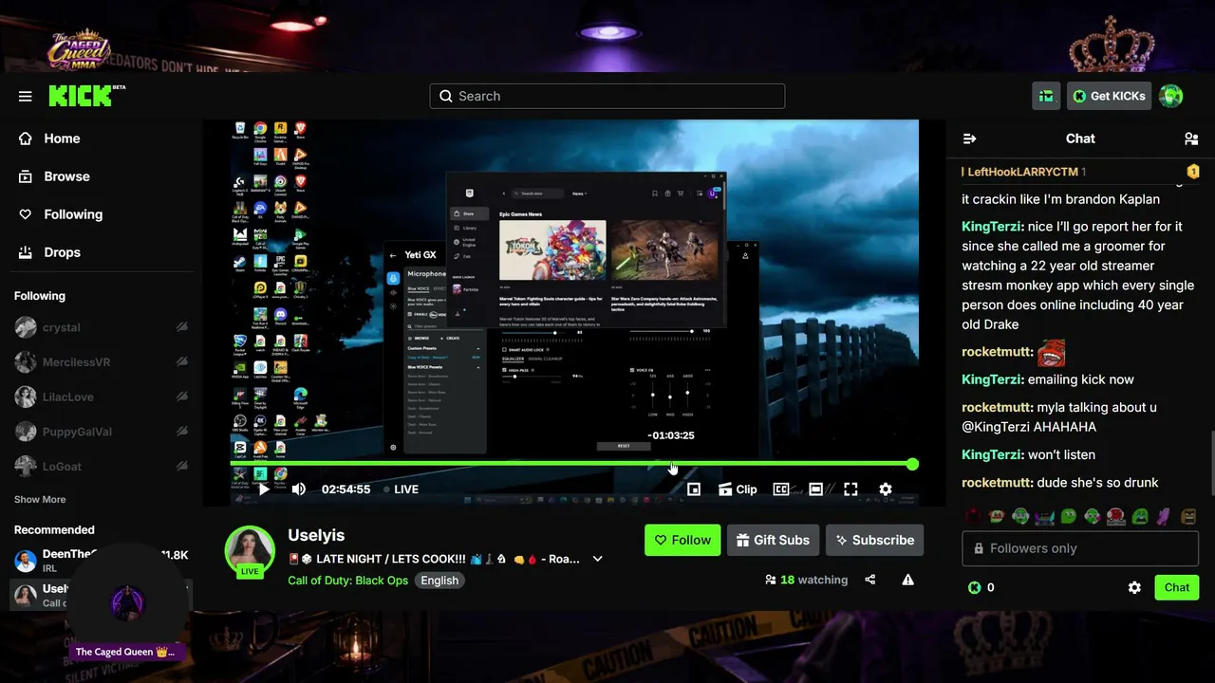Focus the Search field
1215x683 pixels.
click(607, 96)
